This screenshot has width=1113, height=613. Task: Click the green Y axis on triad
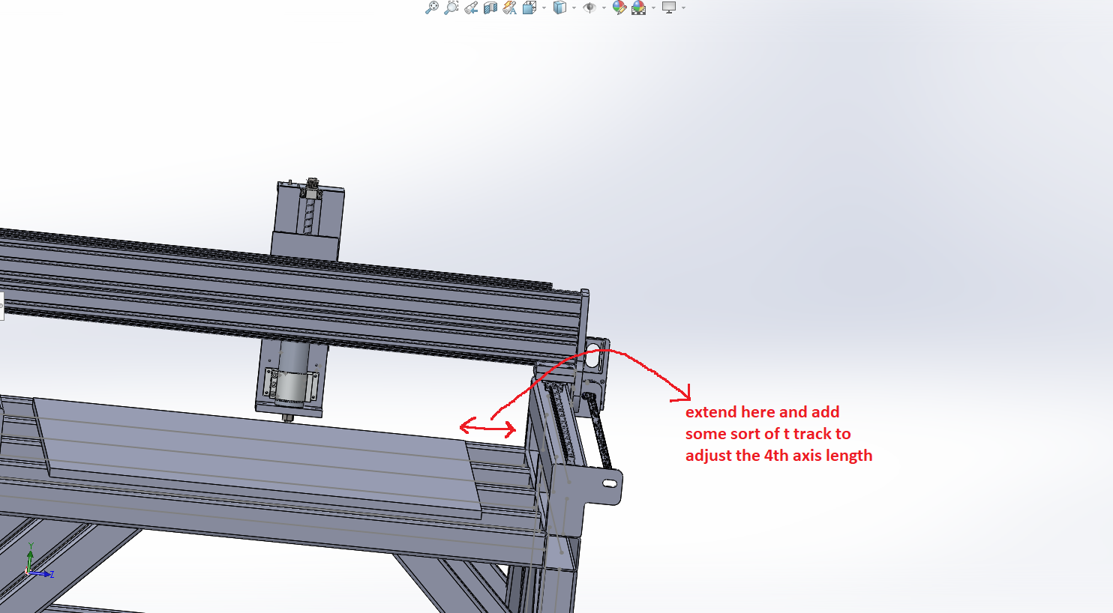pyautogui.click(x=30, y=555)
